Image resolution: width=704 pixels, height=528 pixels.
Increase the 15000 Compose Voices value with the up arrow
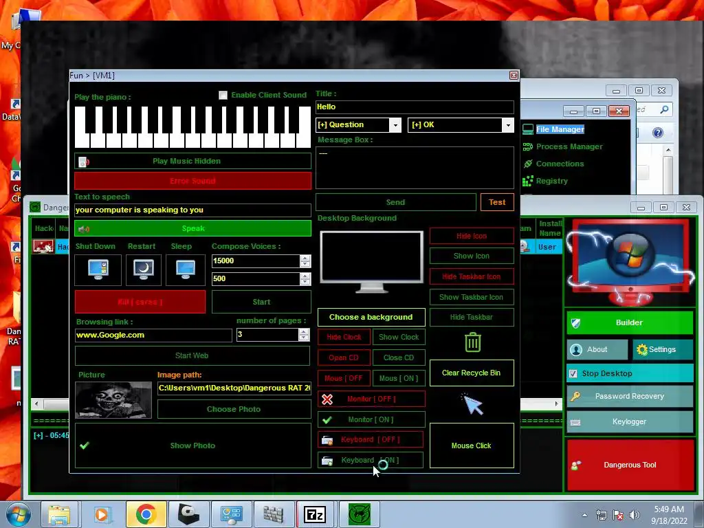305,258
